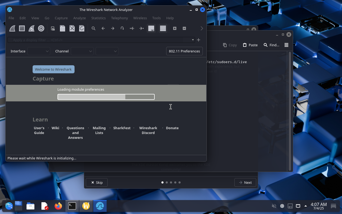Launch the file manager from the taskbar

pyautogui.click(x=30, y=206)
